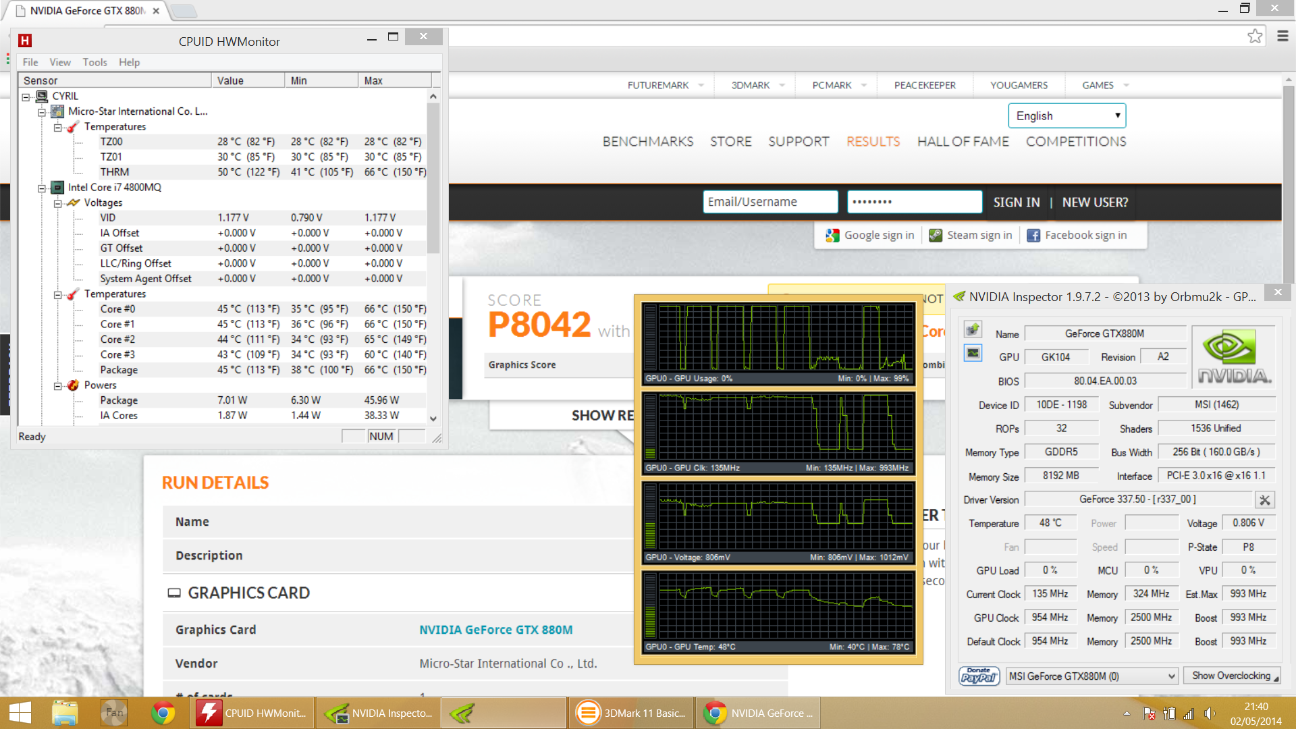This screenshot has height=729, width=1296.
Task: Sort by the Sensor column header
Action: (115, 80)
